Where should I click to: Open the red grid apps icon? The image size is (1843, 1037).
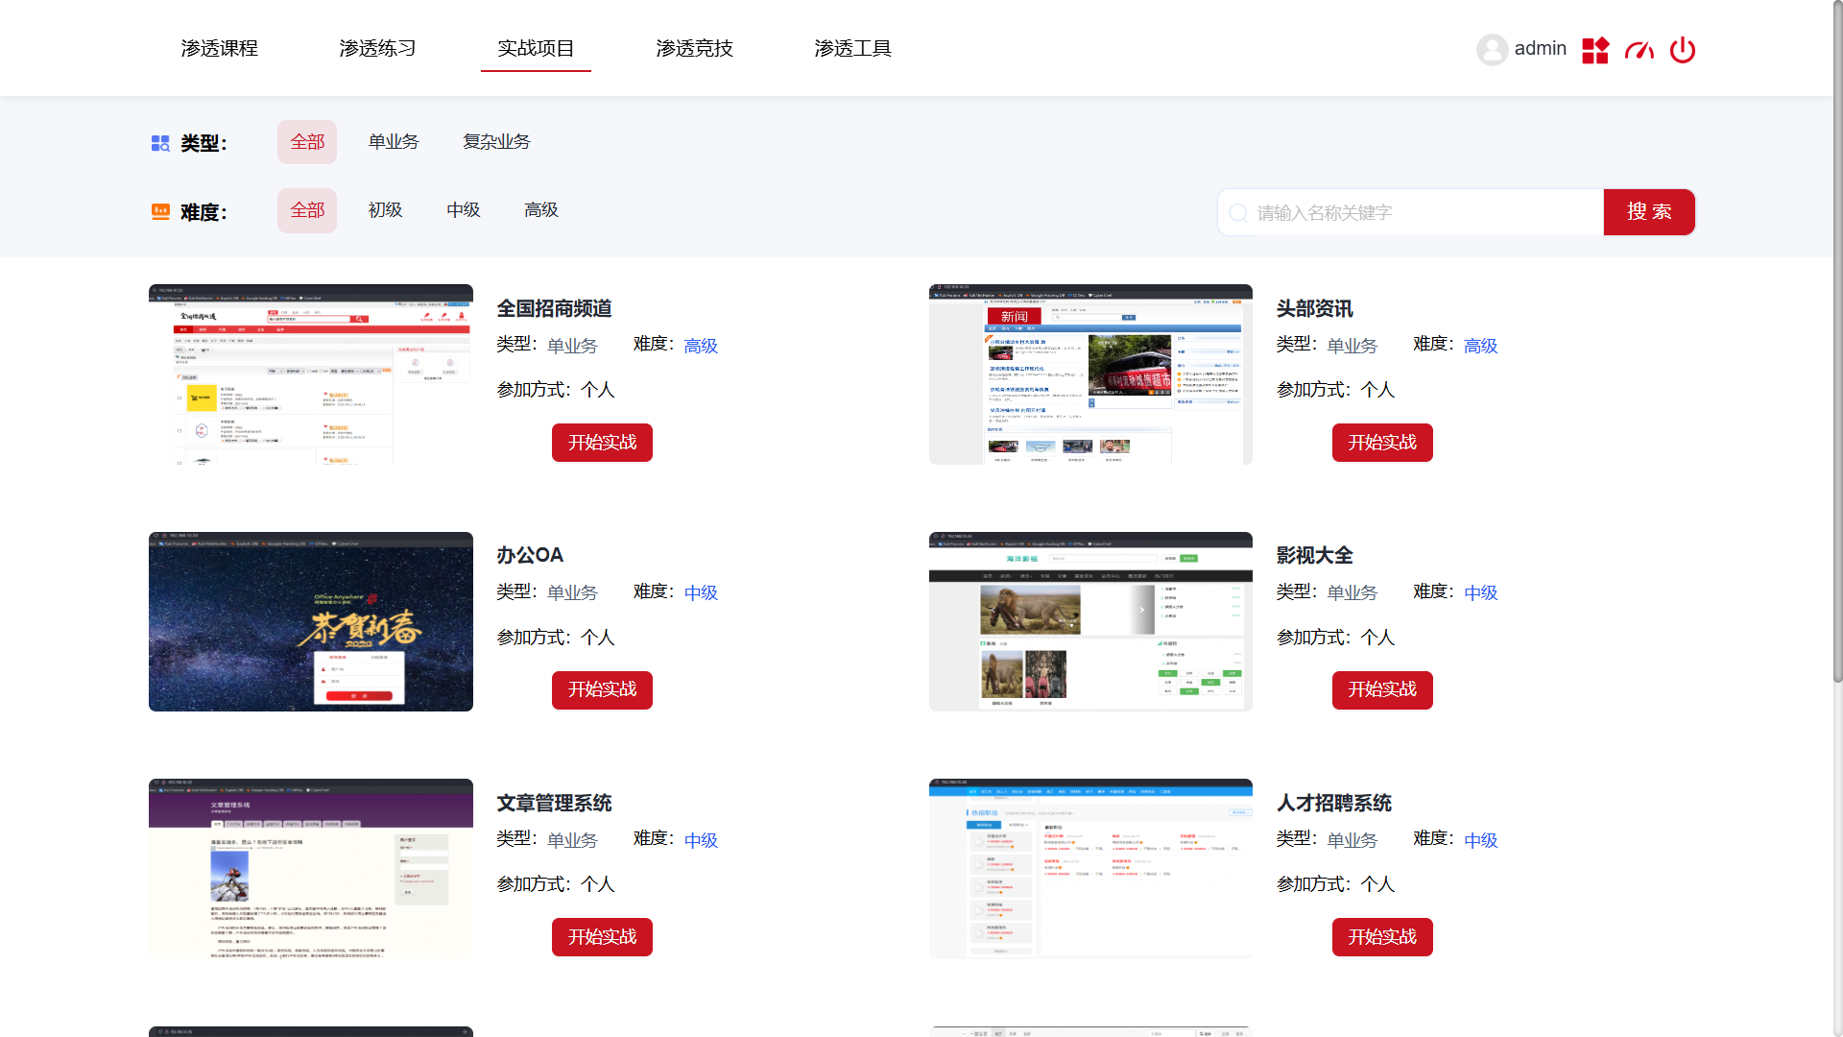coord(1595,50)
